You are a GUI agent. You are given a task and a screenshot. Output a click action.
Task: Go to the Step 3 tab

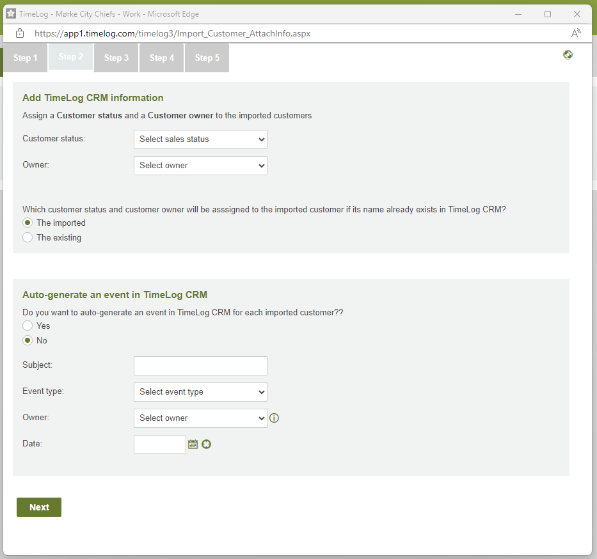pos(116,58)
